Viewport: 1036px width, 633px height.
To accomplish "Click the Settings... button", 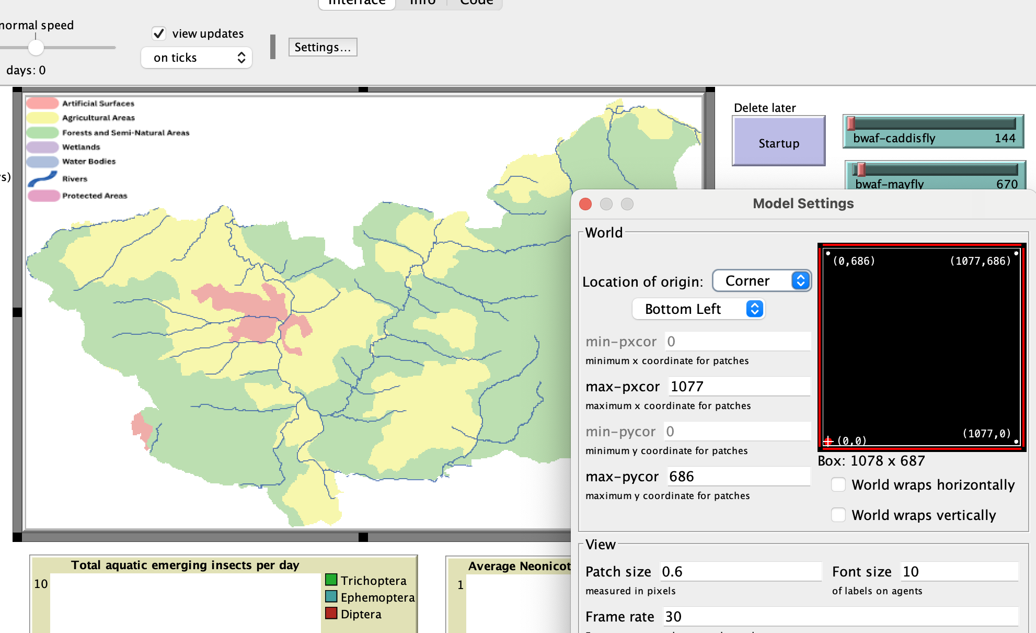I will 323,47.
